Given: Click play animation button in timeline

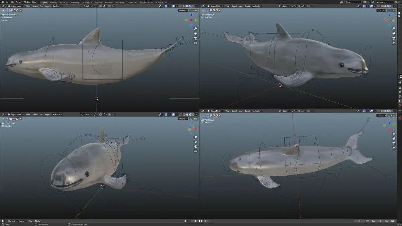Looking at the screenshot, I should pyautogui.click(x=202, y=221).
